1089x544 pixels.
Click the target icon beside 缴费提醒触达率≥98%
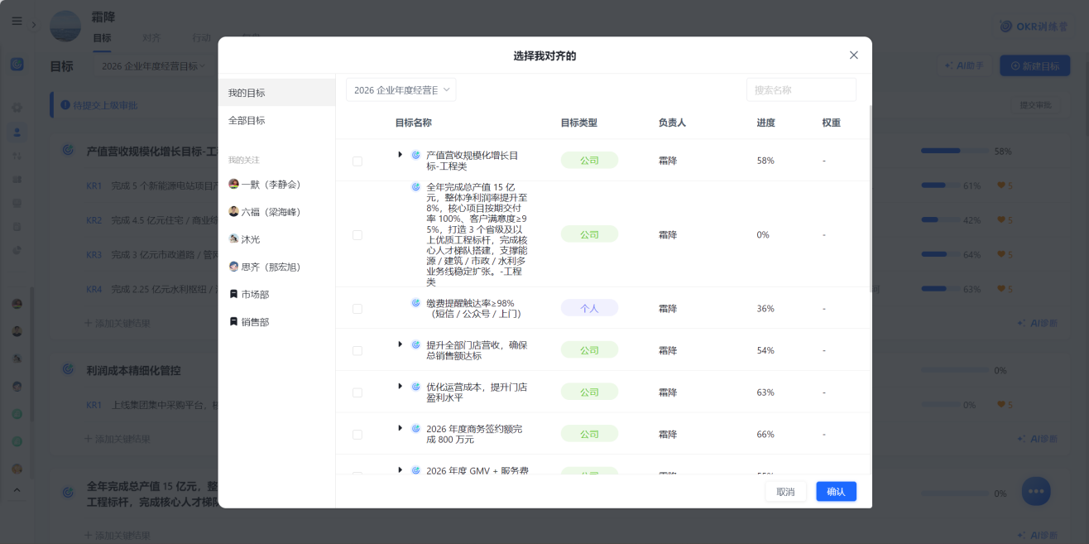coord(416,303)
